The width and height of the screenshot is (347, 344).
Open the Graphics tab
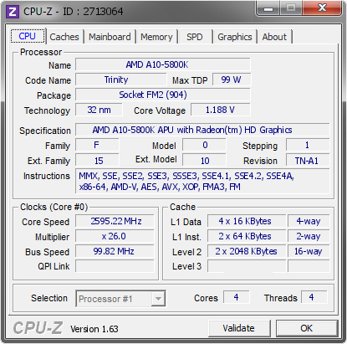(x=235, y=37)
